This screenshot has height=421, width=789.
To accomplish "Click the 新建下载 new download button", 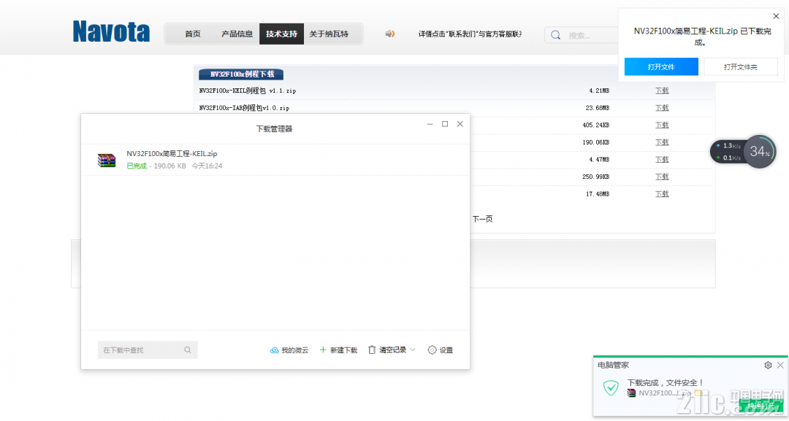I will (x=338, y=350).
